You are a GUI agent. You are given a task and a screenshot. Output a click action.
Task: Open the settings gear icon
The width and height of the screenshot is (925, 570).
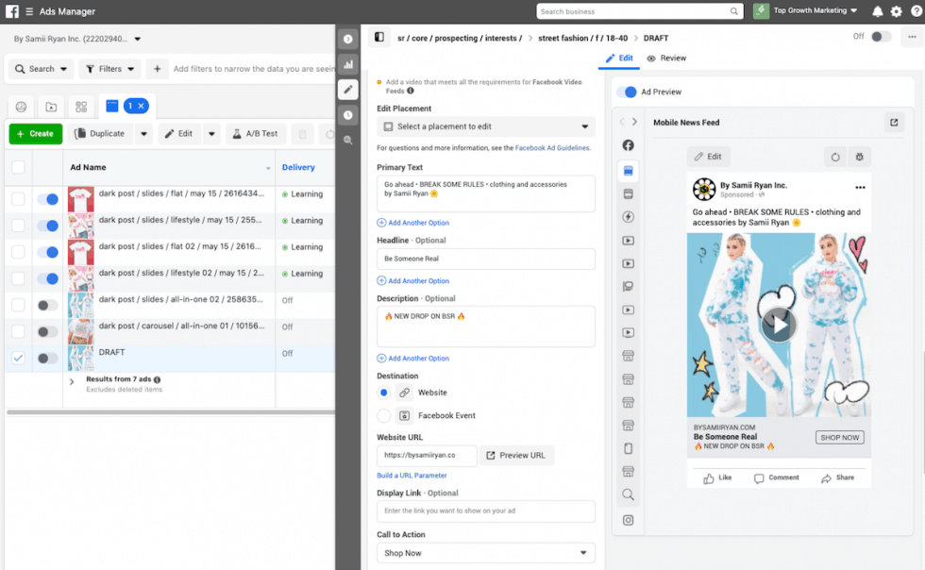click(x=897, y=11)
